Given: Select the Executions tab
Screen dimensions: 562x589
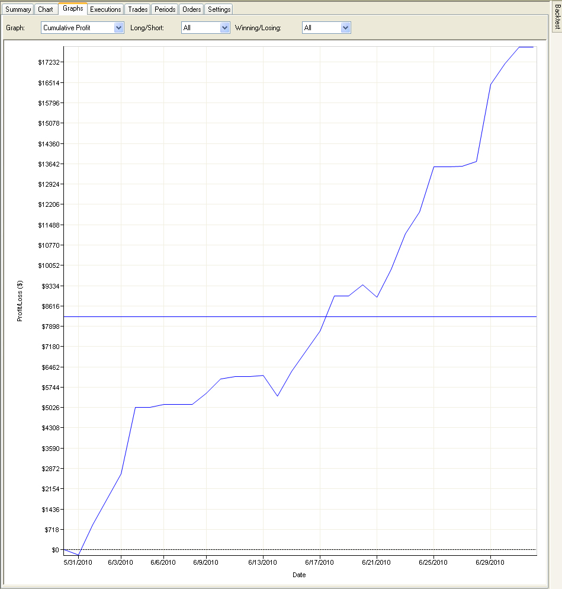Looking at the screenshot, I should coord(105,9).
